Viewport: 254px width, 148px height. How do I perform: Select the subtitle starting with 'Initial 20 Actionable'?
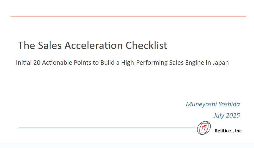click(x=122, y=63)
